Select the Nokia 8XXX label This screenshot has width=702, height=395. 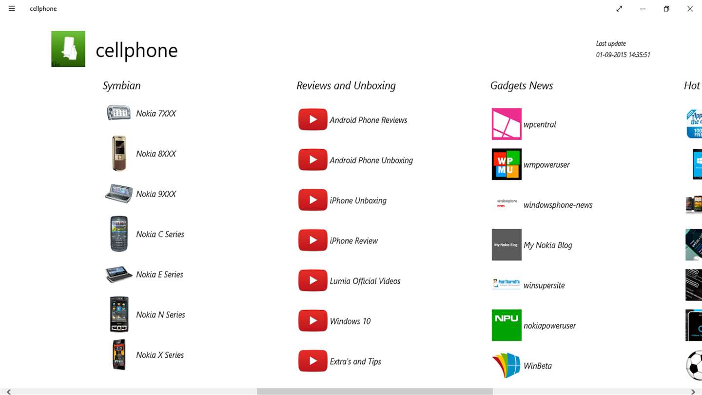tap(156, 154)
